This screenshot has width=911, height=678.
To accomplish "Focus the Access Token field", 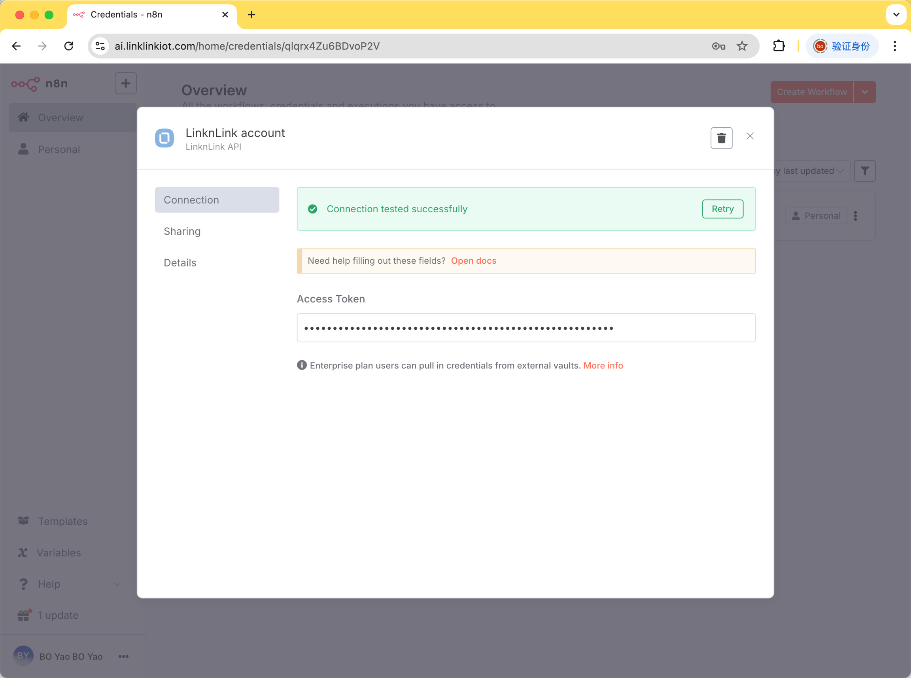I will [x=525, y=328].
